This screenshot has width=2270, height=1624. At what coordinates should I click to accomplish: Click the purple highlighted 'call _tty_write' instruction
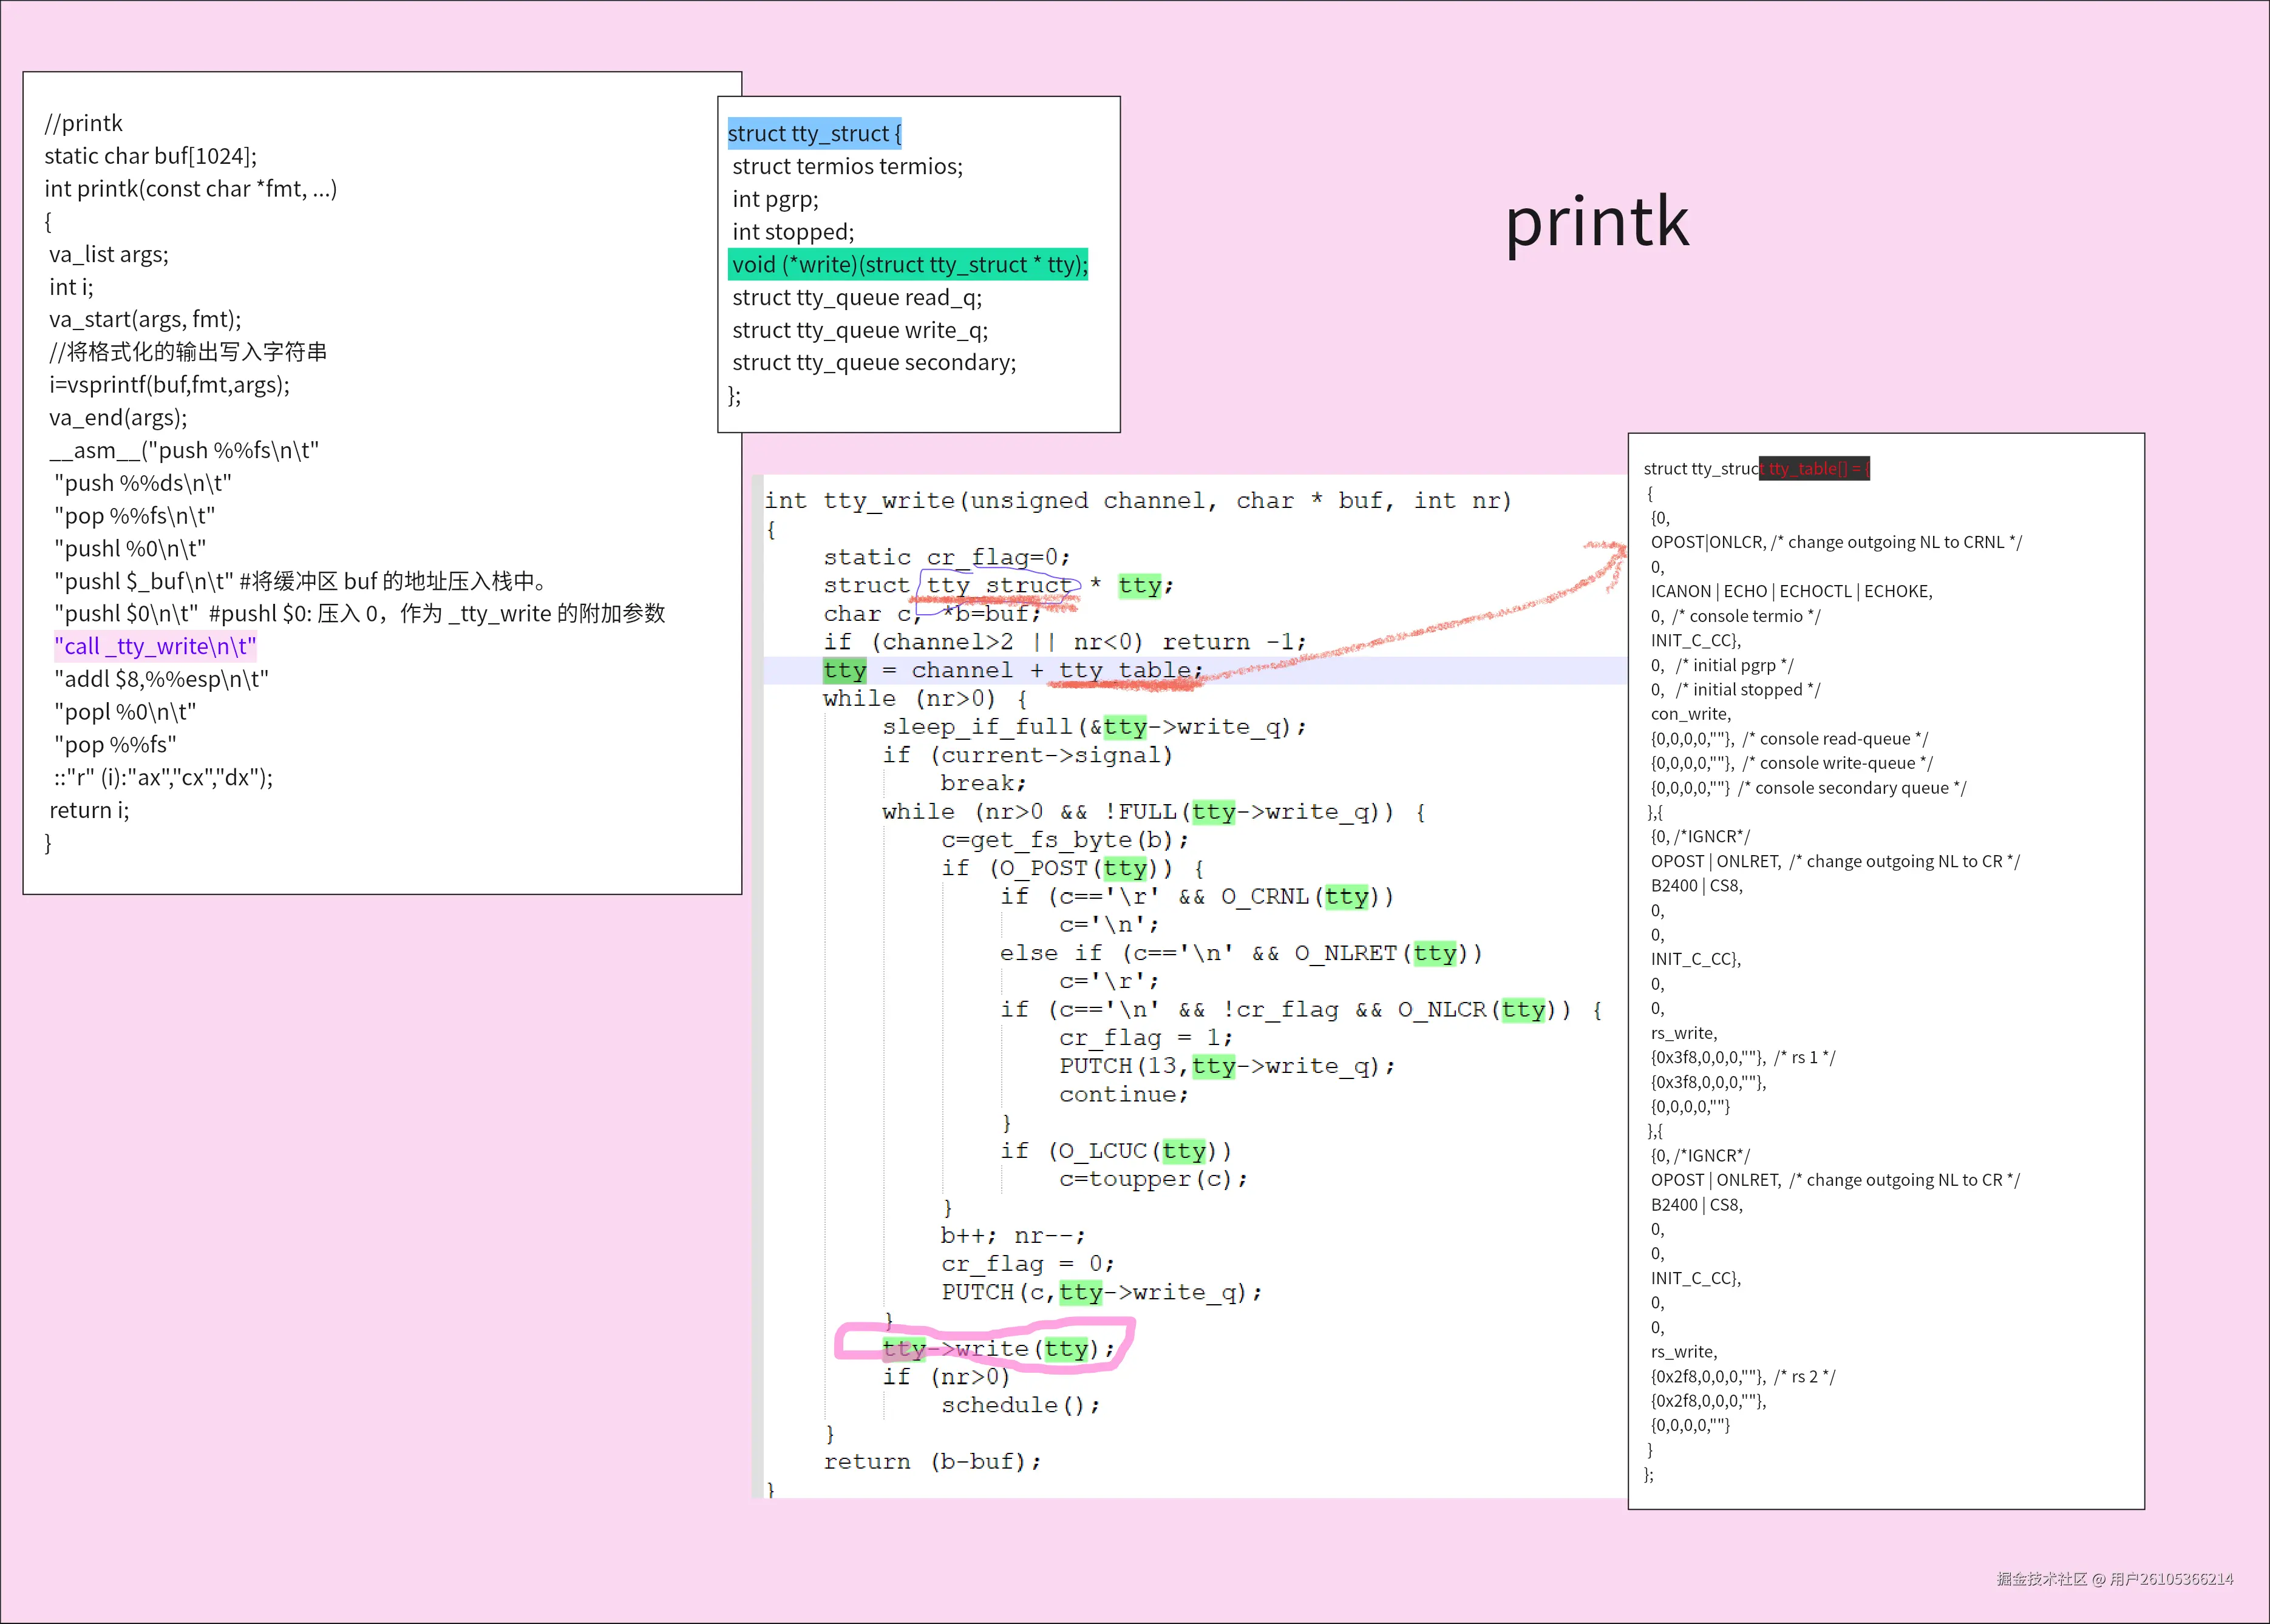156,646
